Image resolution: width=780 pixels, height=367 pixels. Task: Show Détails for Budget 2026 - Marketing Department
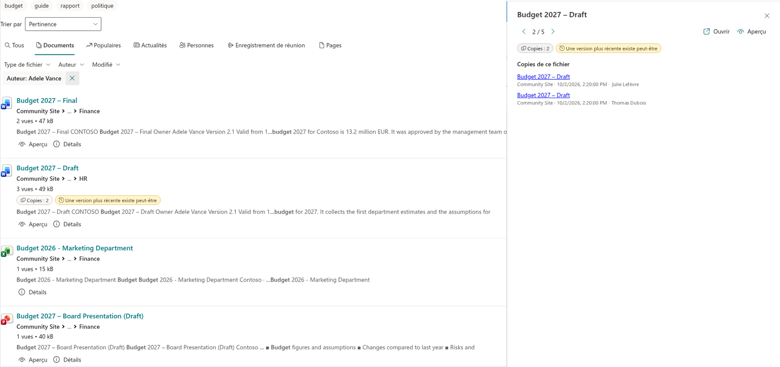32,292
